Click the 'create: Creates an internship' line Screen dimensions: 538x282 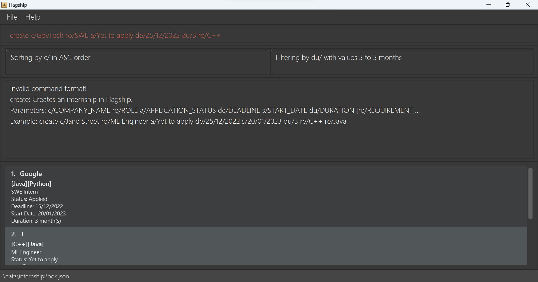point(71,100)
